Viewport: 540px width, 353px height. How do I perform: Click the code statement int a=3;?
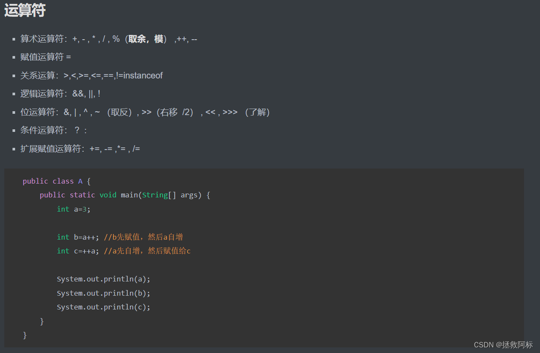click(x=74, y=209)
